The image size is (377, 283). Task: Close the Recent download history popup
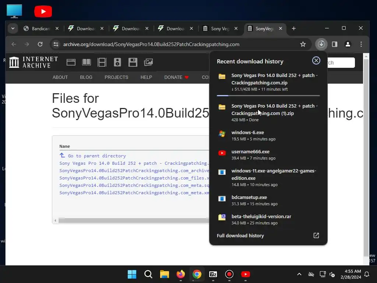pyautogui.click(x=316, y=60)
